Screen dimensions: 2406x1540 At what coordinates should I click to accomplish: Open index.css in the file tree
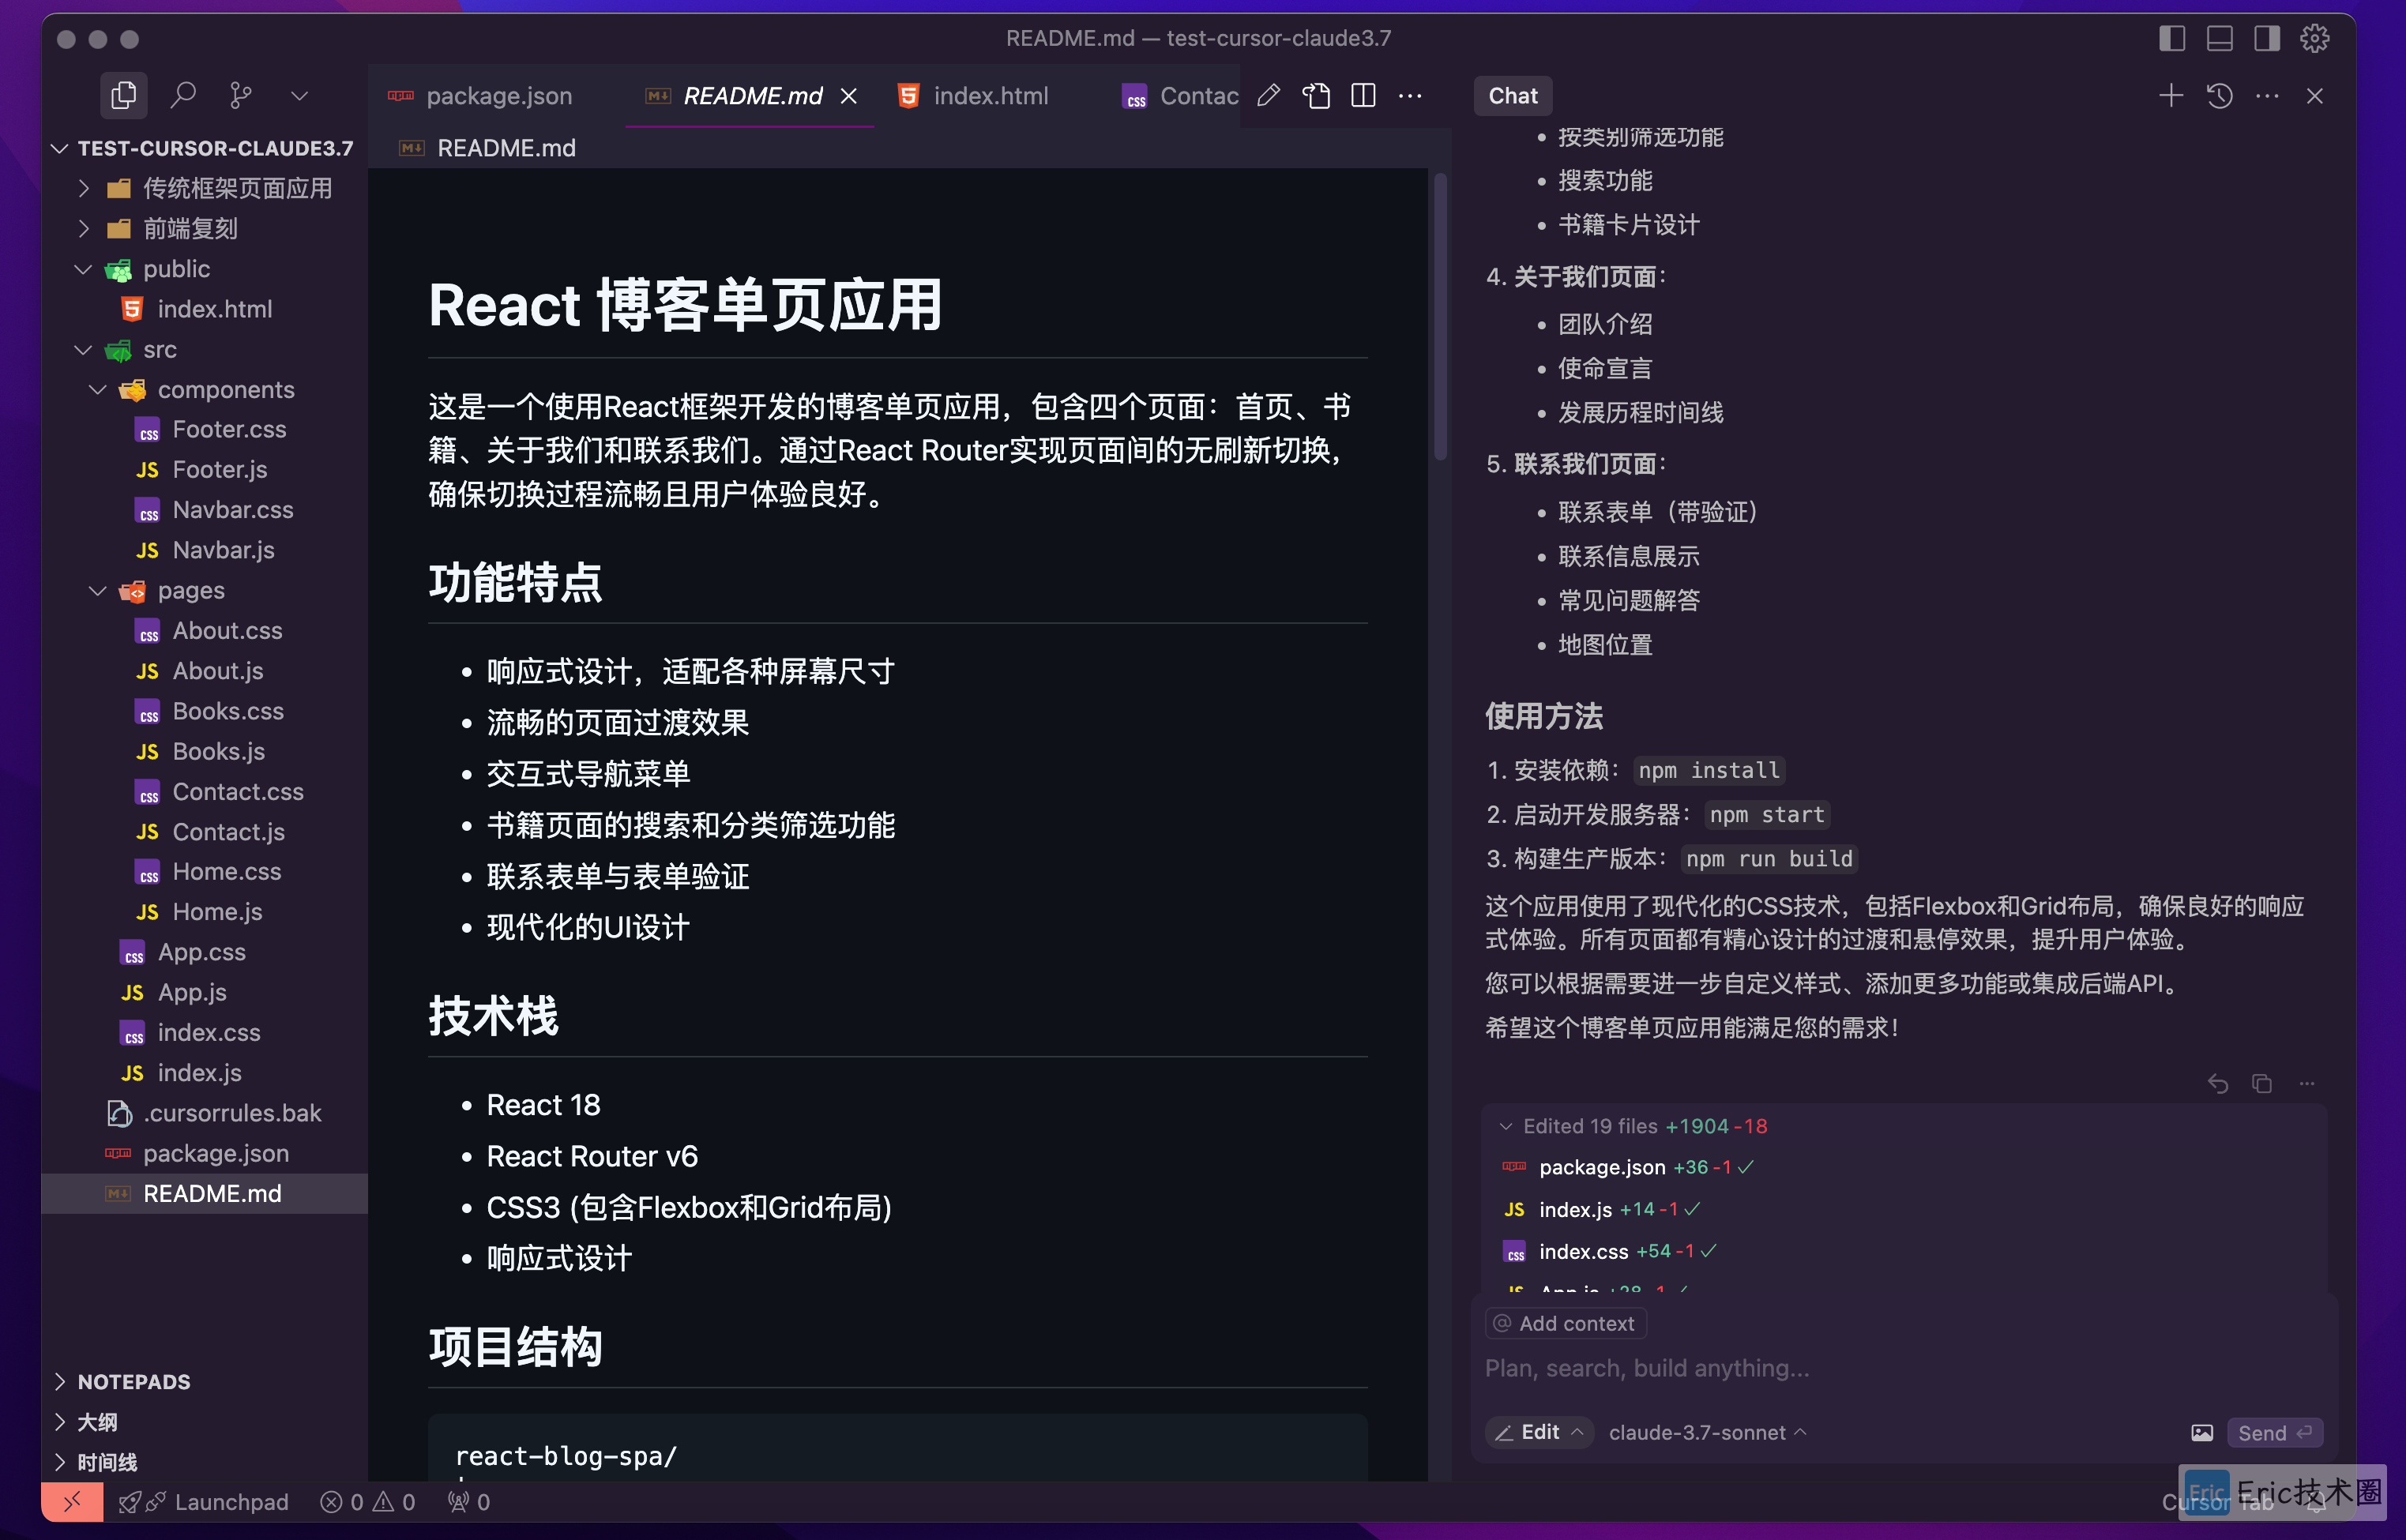coord(204,1032)
